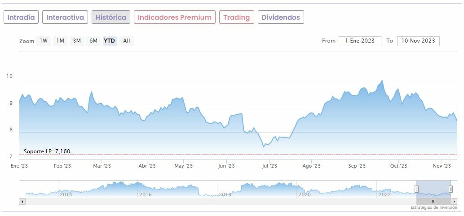Click the From date field
This screenshot has width=464, height=216.
point(360,41)
